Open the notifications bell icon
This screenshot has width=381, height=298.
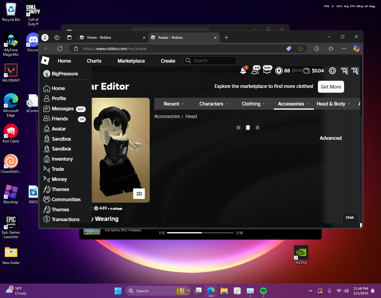pyautogui.click(x=243, y=71)
